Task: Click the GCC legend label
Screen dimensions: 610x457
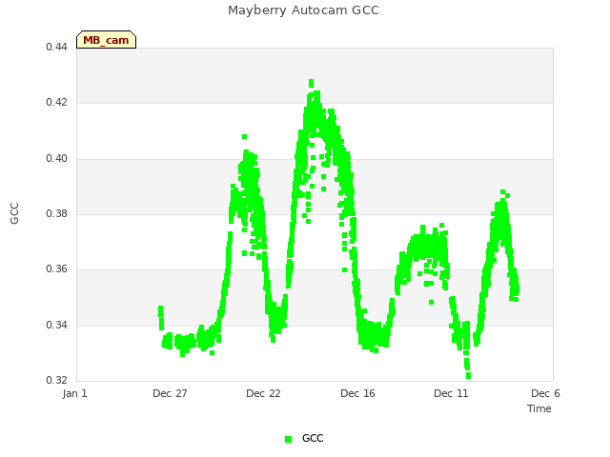Action: coord(313,438)
